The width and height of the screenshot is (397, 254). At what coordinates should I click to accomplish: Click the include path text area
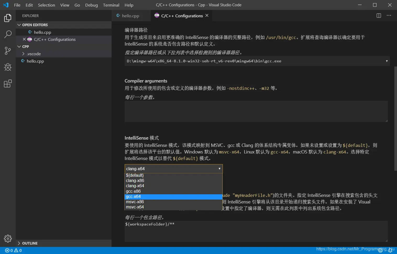pyautogui.click(x=256, y=231)
